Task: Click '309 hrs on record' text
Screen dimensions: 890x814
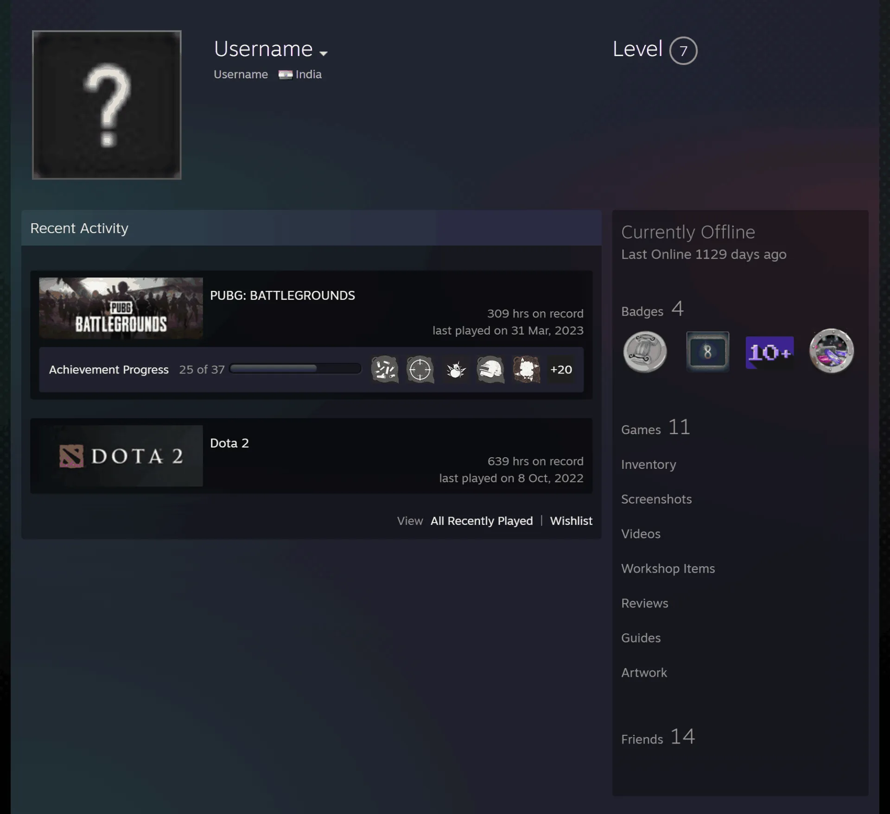Action: tap(535, 314)
